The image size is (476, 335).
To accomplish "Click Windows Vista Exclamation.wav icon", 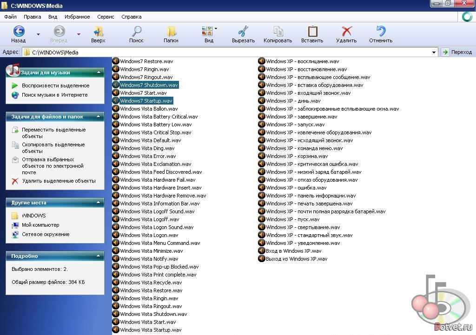I will (x=116, y=164).
